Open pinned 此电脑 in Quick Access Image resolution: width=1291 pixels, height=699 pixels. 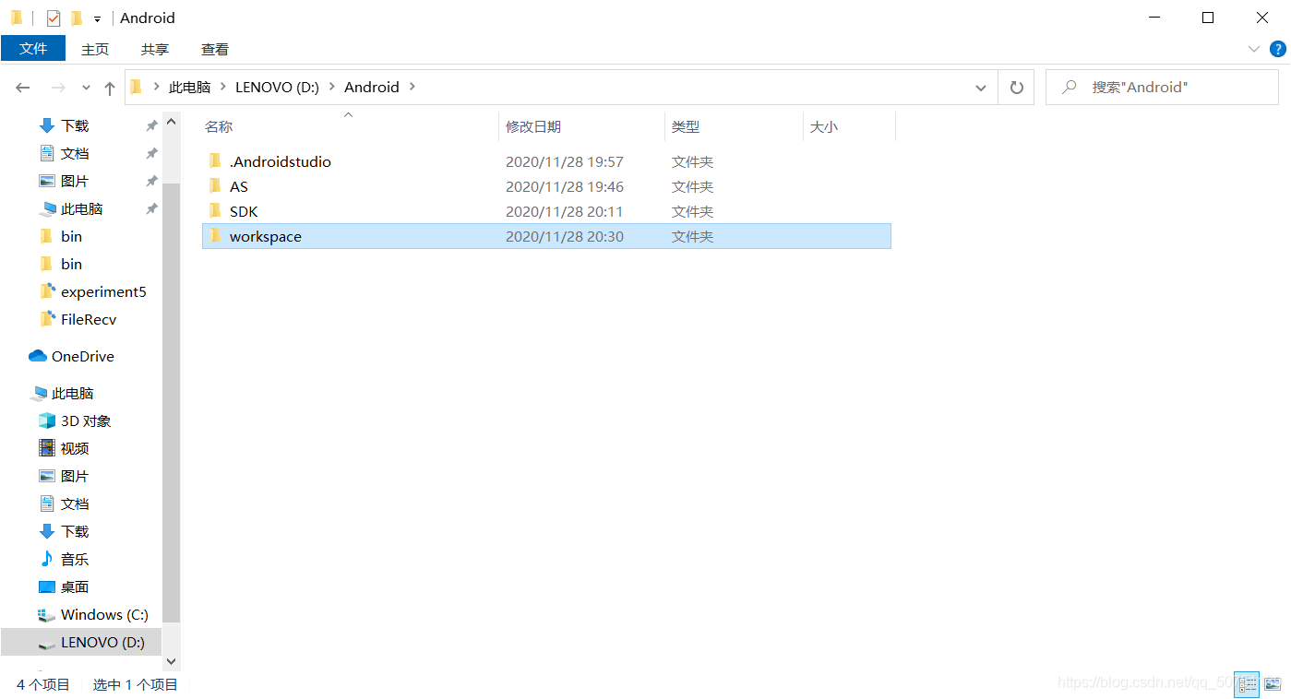[x=81, y=208]
